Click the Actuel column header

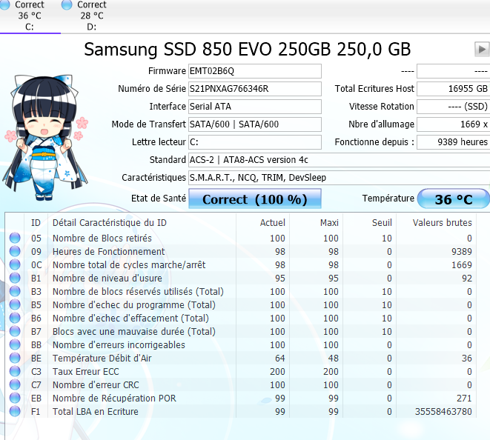(x=263, y=223)
